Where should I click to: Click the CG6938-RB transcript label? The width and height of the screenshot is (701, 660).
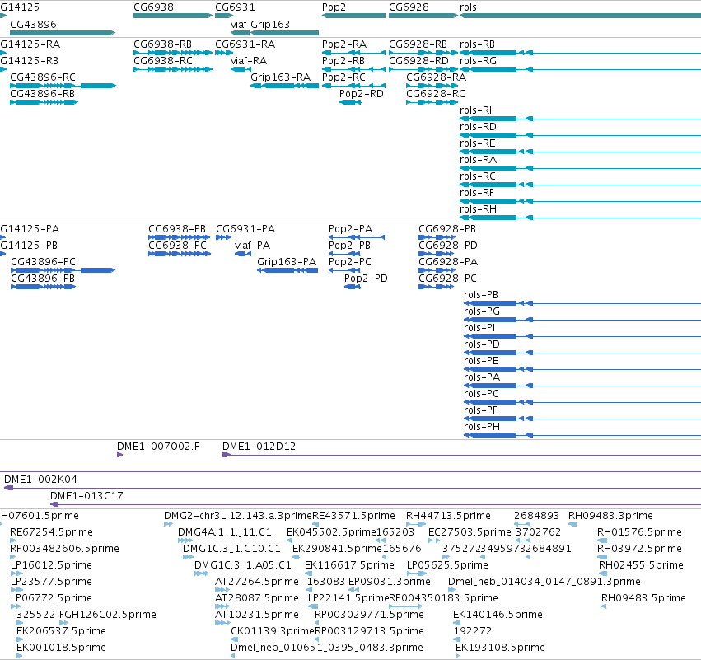pyautogui.click(x=163, y=44)
